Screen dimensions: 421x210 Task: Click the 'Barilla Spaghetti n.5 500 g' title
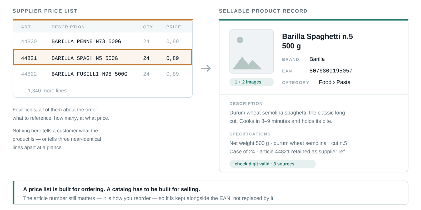(317, 41)
